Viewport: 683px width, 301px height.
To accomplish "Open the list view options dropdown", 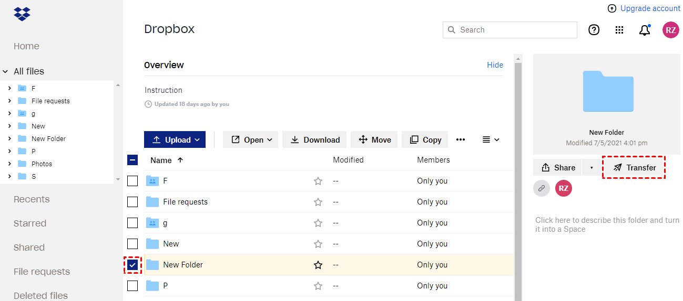I will coord(491,139).
